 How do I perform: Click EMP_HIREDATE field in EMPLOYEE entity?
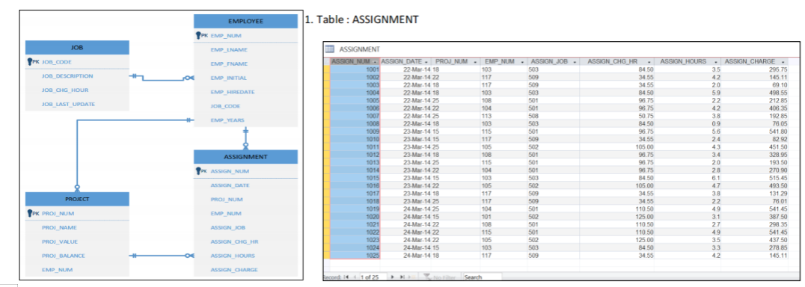(232, 92)
